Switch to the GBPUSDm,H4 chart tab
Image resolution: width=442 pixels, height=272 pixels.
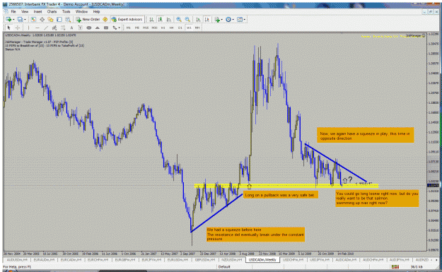(205, 259)
